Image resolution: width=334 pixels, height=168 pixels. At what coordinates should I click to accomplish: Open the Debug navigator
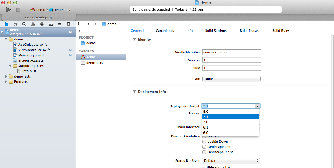pyautogui.click(x=51, y=24)
